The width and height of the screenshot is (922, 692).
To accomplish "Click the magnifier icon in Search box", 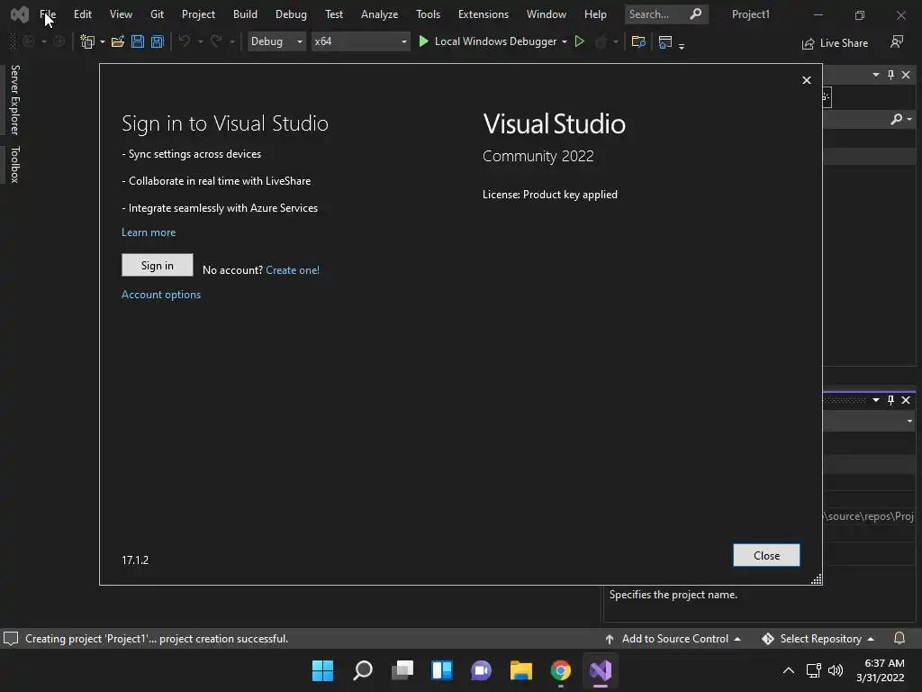I will click(696, 14).
